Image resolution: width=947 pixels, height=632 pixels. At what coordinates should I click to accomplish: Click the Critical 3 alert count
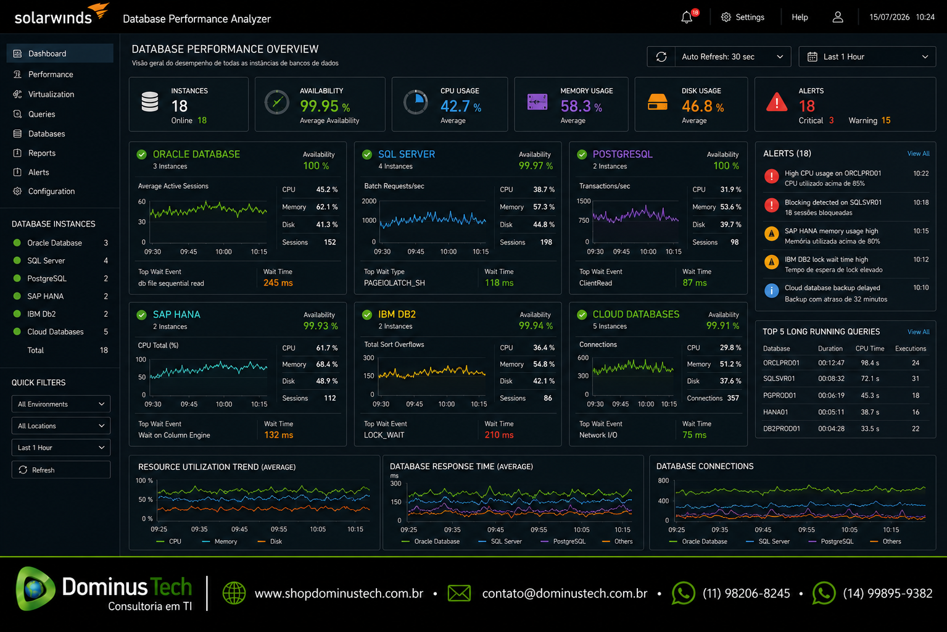[816, 121]
